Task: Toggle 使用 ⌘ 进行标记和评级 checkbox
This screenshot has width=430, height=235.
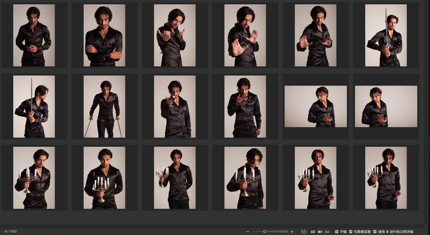Action: pyautogui.click(x=375, y=232)
